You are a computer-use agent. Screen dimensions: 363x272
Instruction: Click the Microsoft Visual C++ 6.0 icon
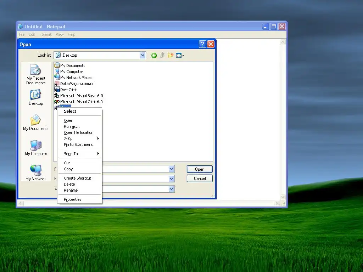(x=57, y=101)
